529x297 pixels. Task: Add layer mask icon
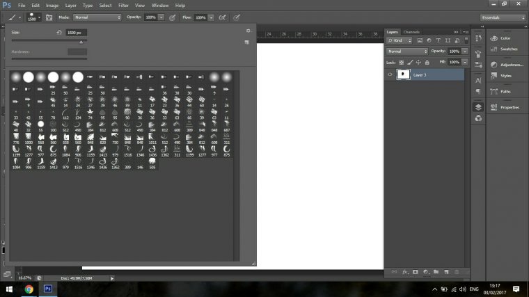(x=416, y=272)
